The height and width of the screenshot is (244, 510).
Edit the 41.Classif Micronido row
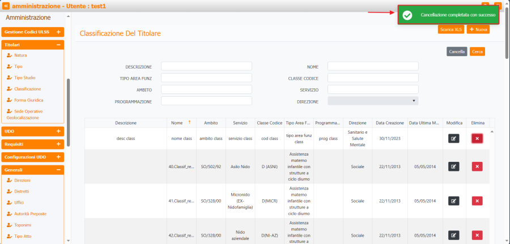pyautogui.click(x=453, y=200)
